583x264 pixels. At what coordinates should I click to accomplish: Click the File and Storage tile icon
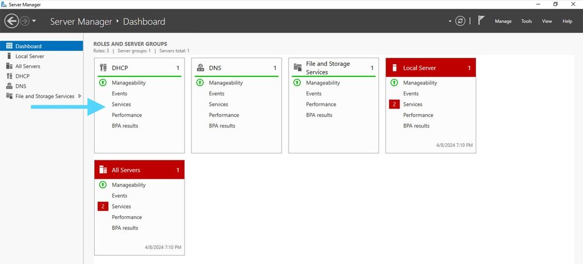point(297,67)
